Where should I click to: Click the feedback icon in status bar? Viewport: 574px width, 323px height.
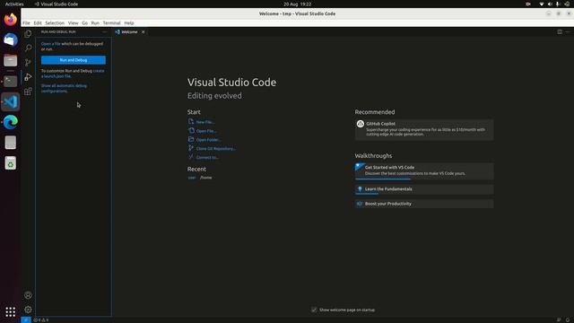[559, 319]
